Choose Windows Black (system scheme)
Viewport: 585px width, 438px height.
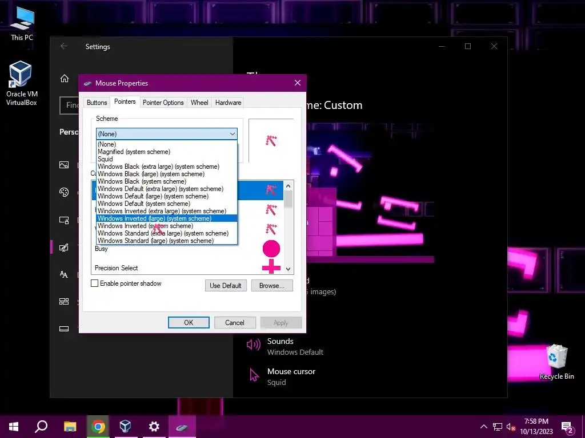point(166,181)
